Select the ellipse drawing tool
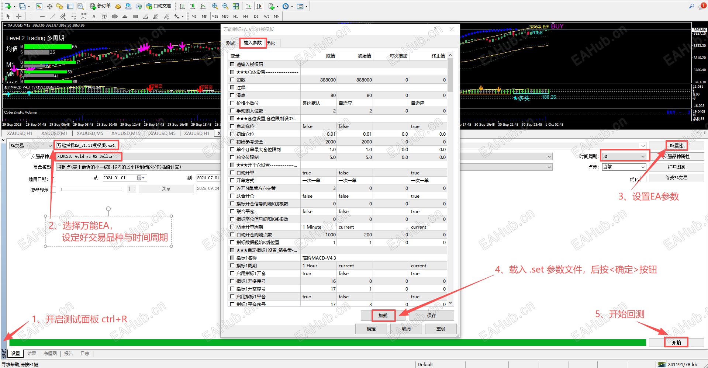 [114, 16]
